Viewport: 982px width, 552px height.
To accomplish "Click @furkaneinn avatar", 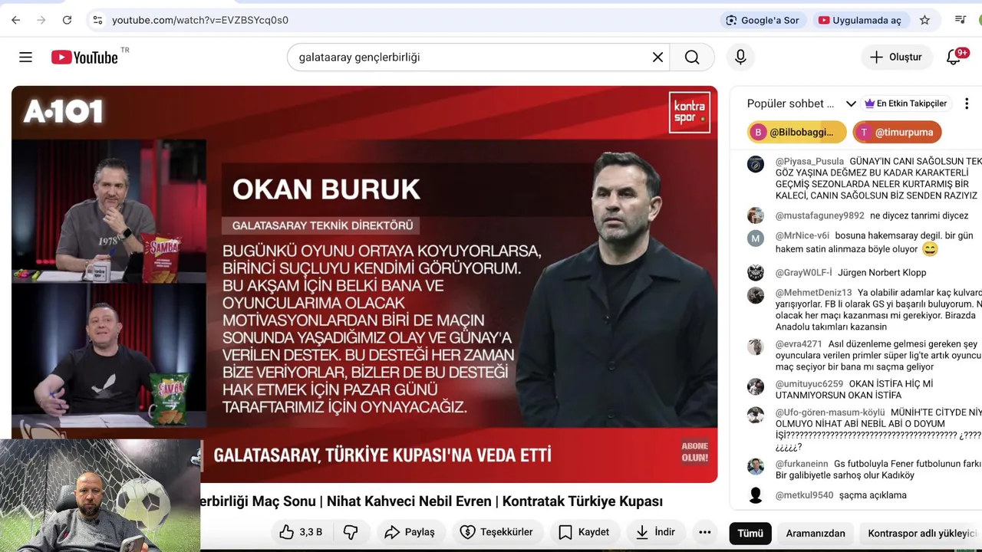I will tap(756, 466).
